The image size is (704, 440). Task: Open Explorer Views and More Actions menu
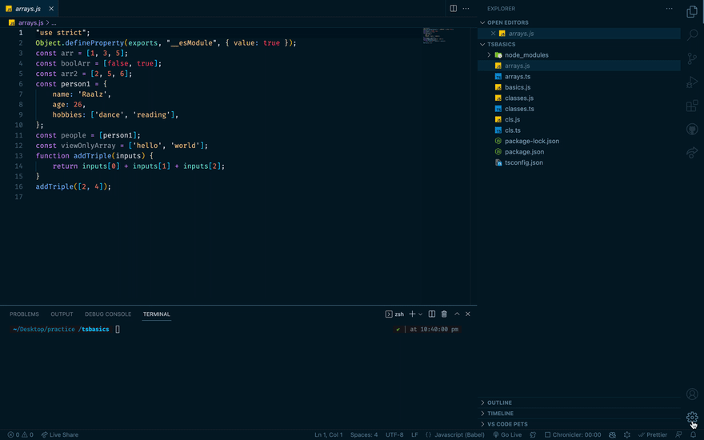pos(669,9)
